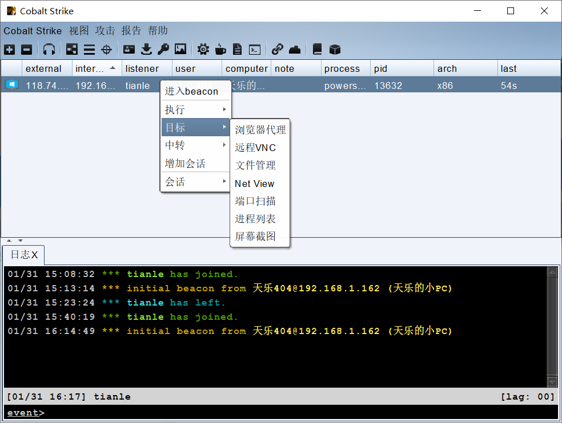Viewport: 562px width, 423px height.
Task: Sort by the arch column header
Action: coord(465,68)
